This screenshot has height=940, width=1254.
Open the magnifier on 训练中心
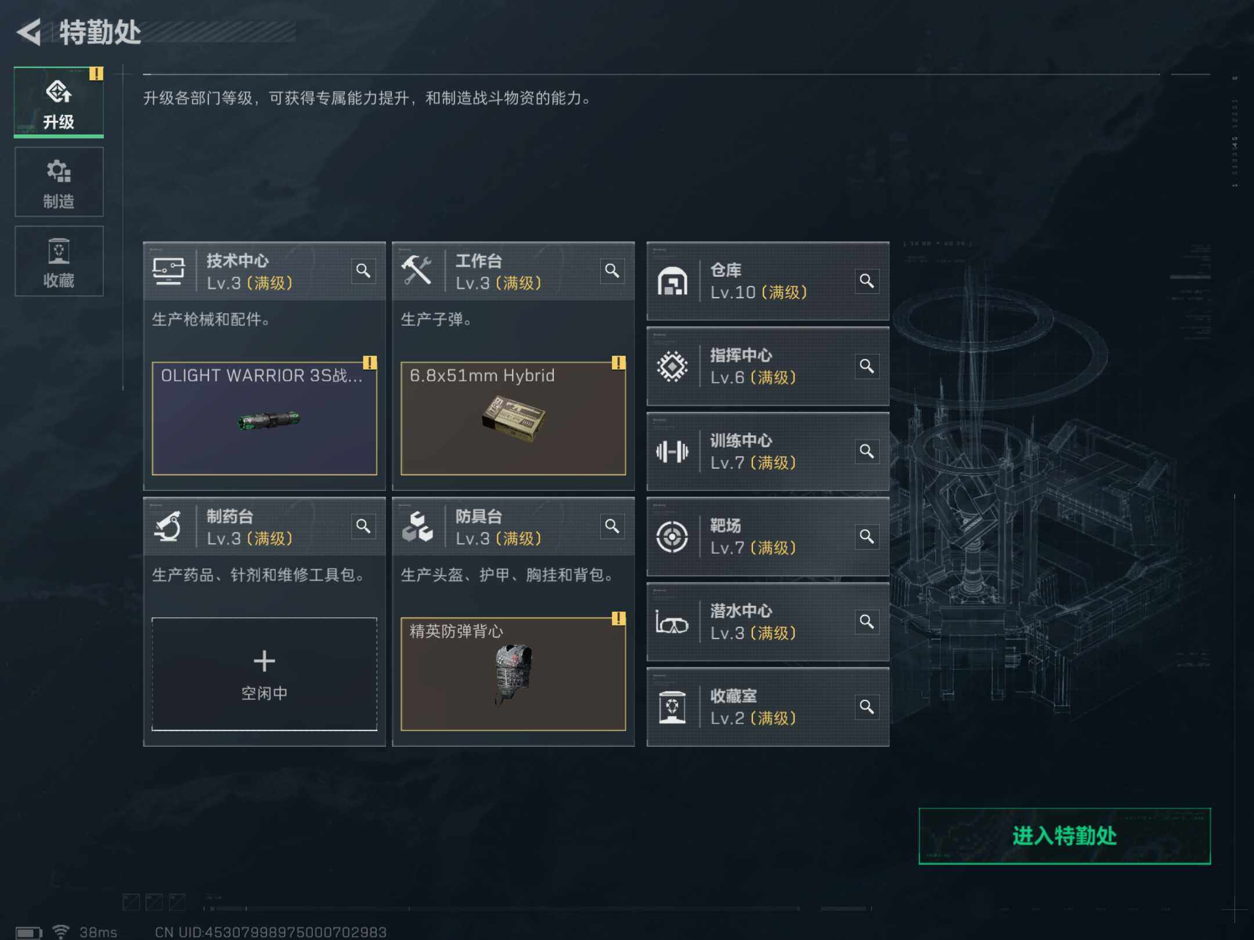[x=867, y=451]
